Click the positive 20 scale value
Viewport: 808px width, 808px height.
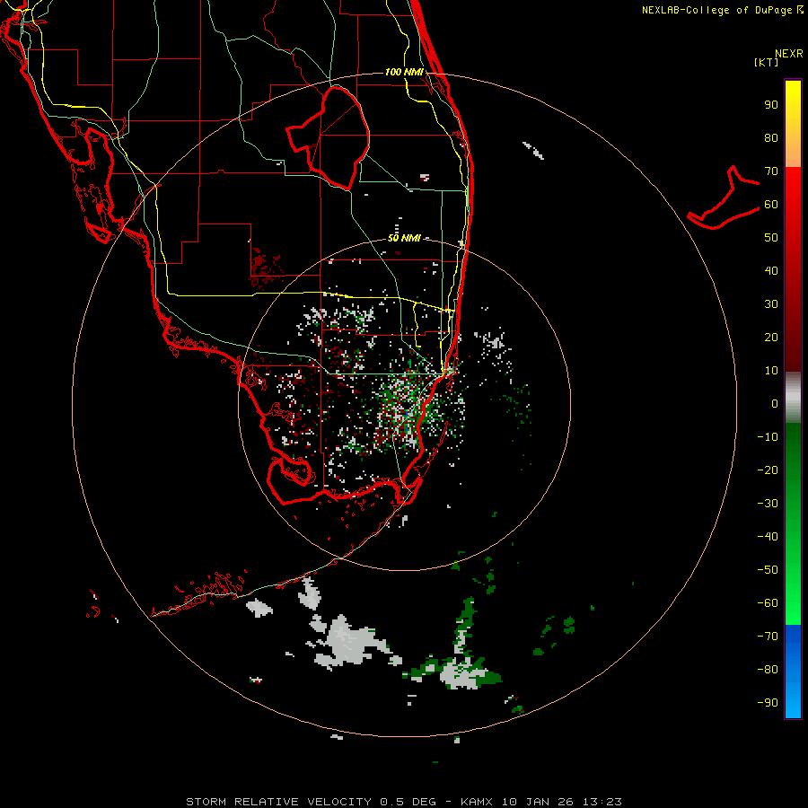coord(771,337)
